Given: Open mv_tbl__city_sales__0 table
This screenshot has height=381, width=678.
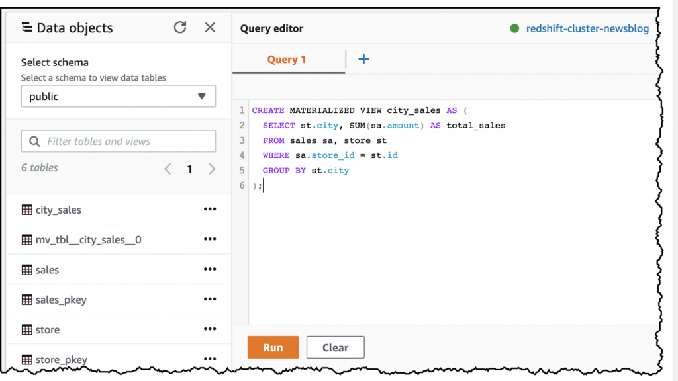Looking at the screenshot, I should pos(88,239).
